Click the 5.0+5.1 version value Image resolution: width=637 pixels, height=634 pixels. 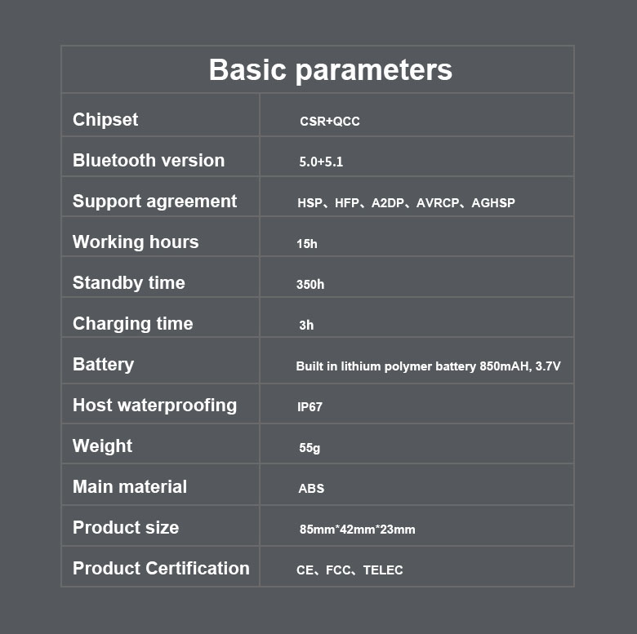pyautogui.click(x=321, y=162)
